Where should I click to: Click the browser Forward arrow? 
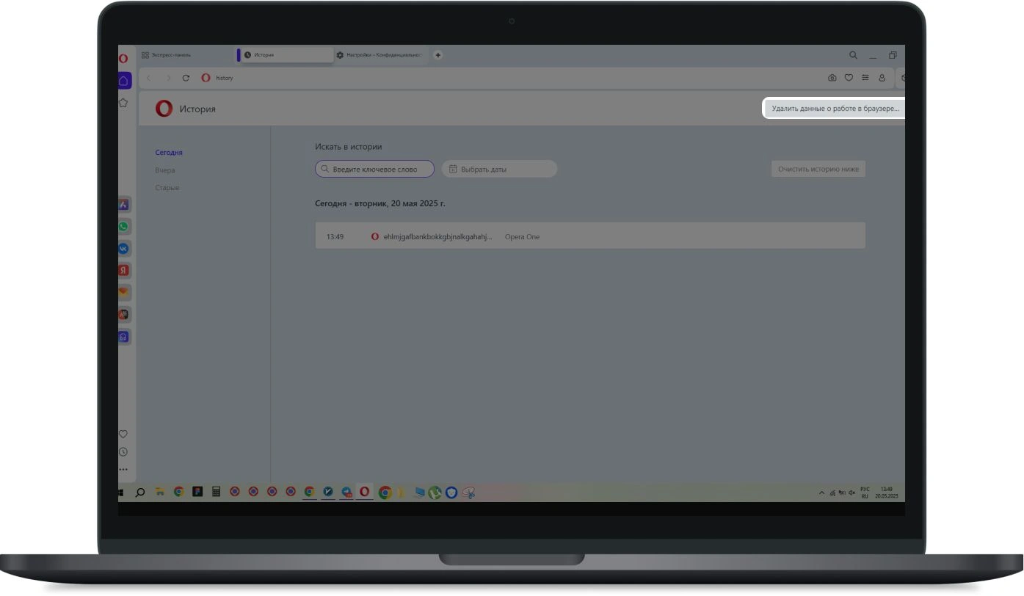[168, 78]
